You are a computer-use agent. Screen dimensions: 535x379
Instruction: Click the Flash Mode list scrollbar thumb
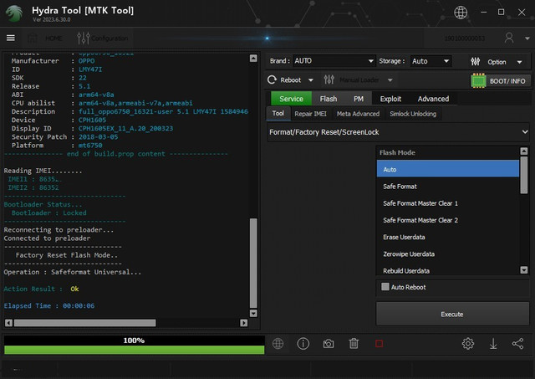(524, 175)
